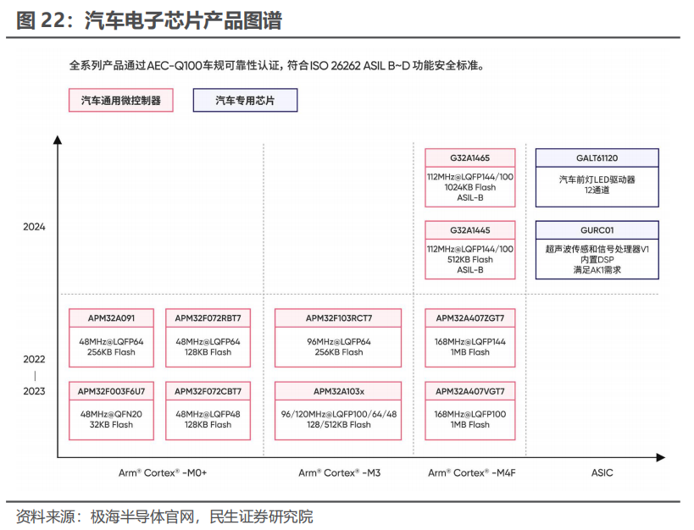Viewport: 694px width, 530px height.
Task: Select the G32A1445 product header
Action: (470, 230)
